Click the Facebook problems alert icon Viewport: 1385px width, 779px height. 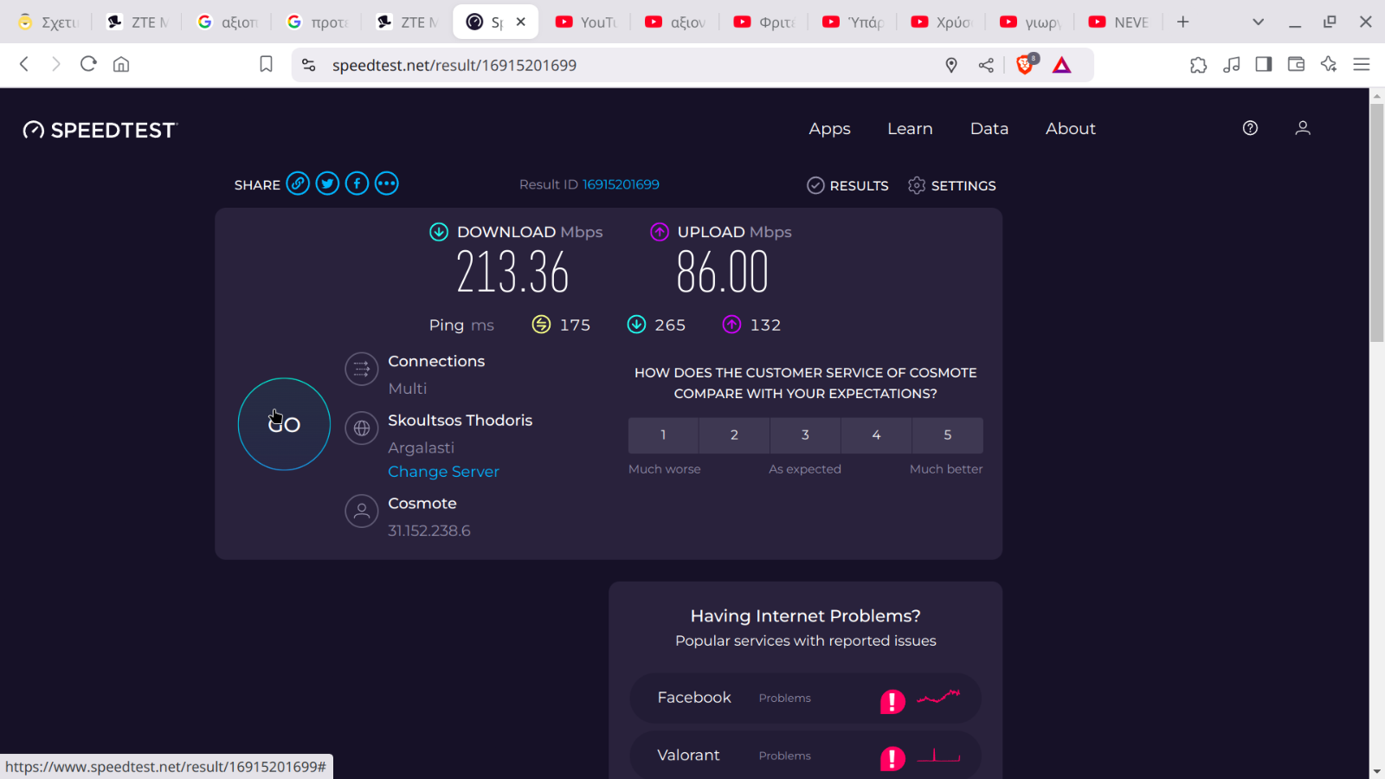(892, 700)
